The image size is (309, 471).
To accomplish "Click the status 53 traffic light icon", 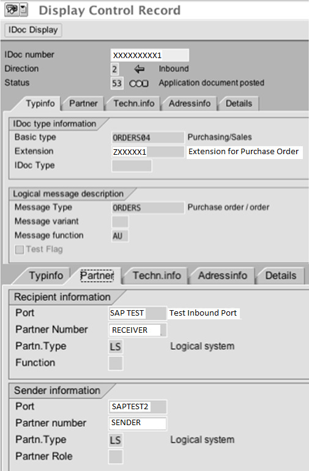I will 139,83.
